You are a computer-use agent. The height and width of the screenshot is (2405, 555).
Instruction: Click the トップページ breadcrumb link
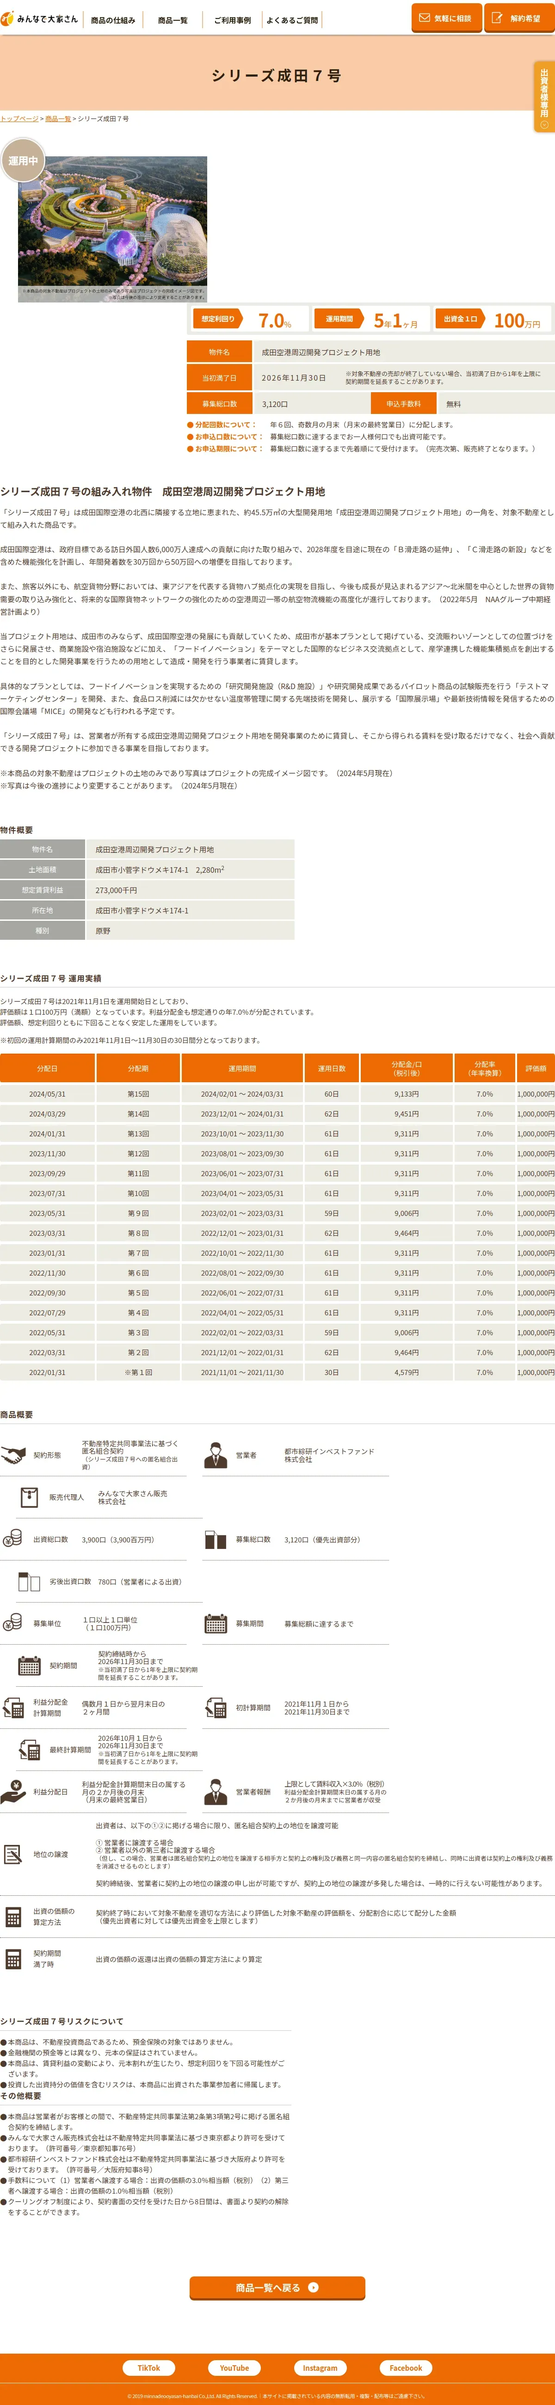[x=19, y=118]
